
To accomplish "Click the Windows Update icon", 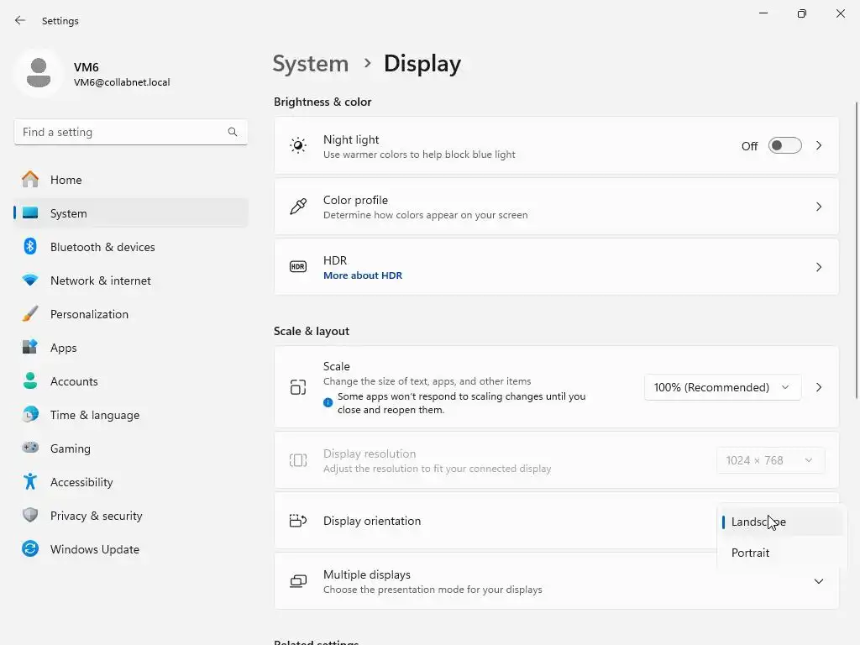I will click(30, 549).
